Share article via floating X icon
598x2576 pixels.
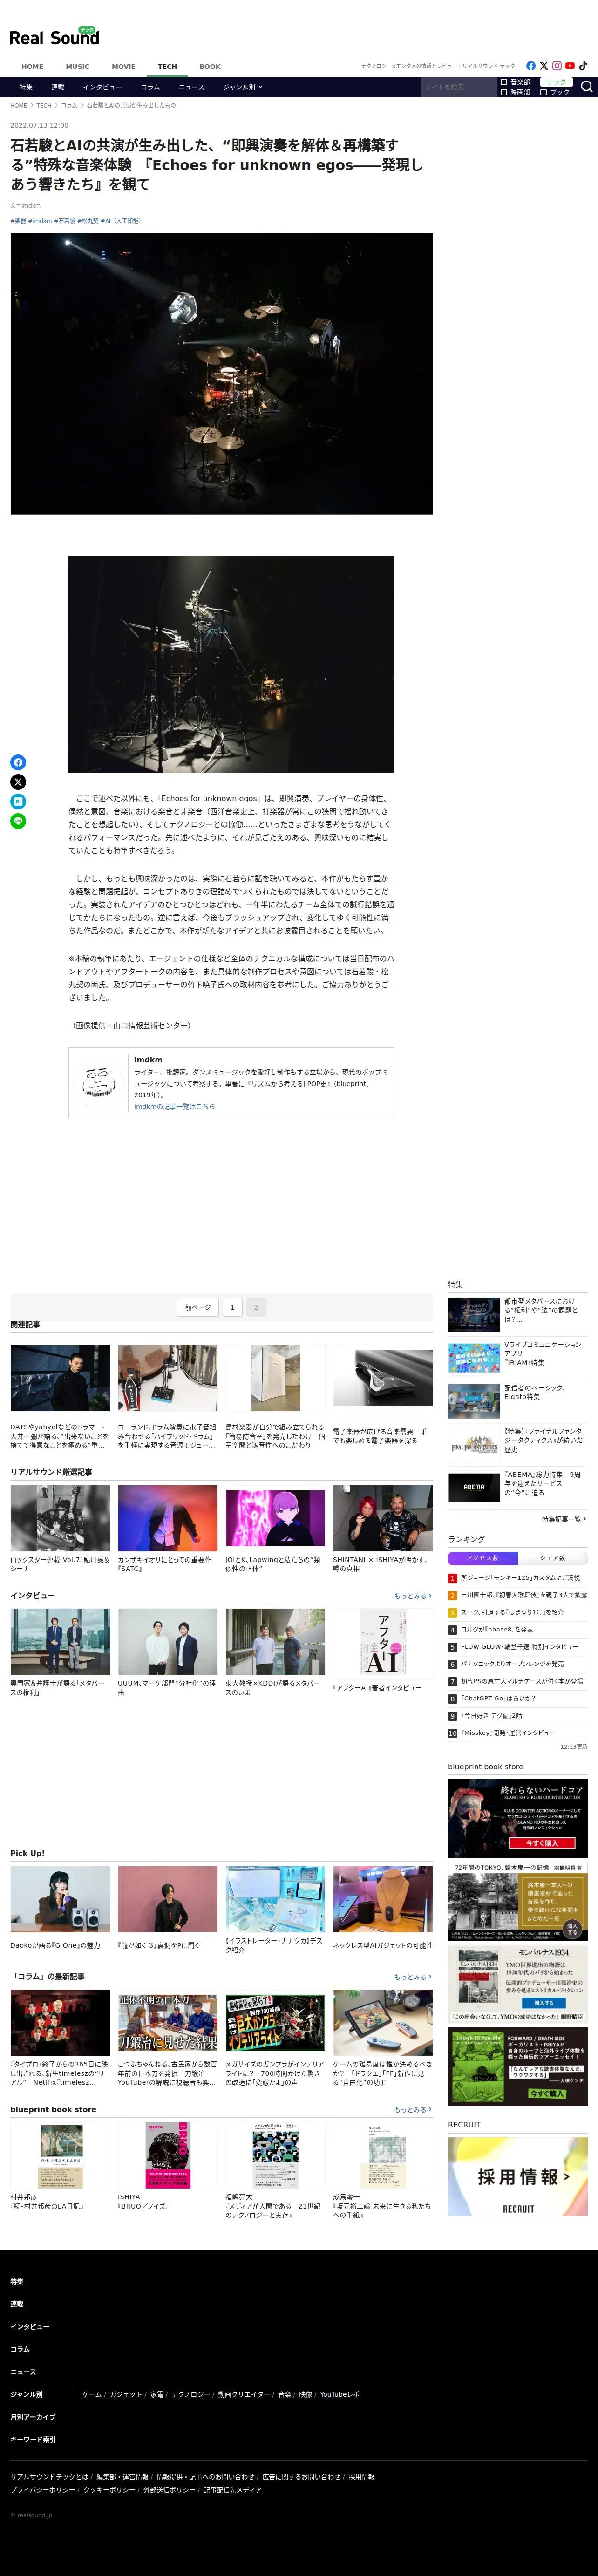click(18, 782)
